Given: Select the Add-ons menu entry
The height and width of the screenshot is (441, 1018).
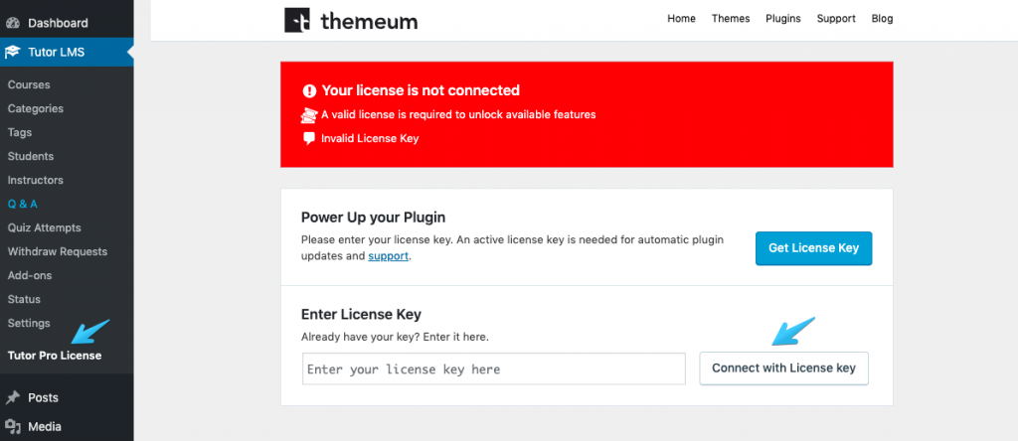Looking at the screenshot, I should 30,276.
